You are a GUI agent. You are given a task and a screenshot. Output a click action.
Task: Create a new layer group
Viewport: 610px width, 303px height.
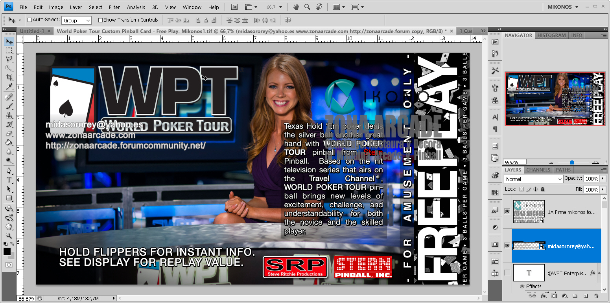[575, 296]
